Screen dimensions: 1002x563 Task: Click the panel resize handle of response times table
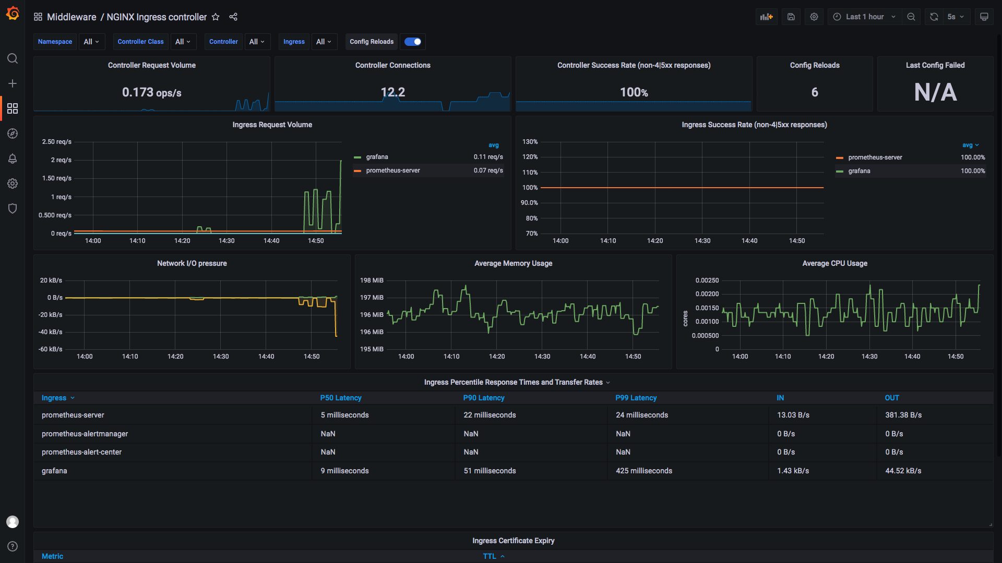click(x=991, y=524)
